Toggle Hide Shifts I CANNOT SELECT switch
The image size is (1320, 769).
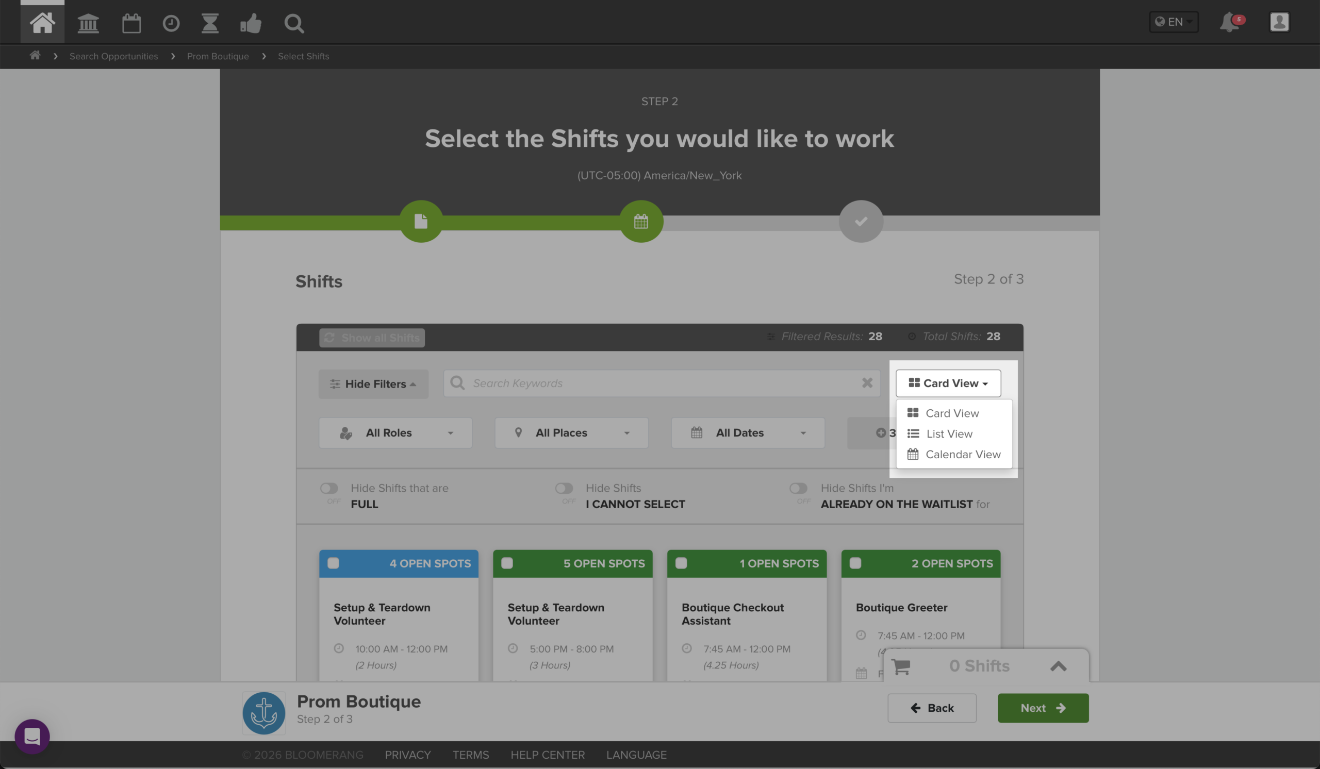(564, 488)
